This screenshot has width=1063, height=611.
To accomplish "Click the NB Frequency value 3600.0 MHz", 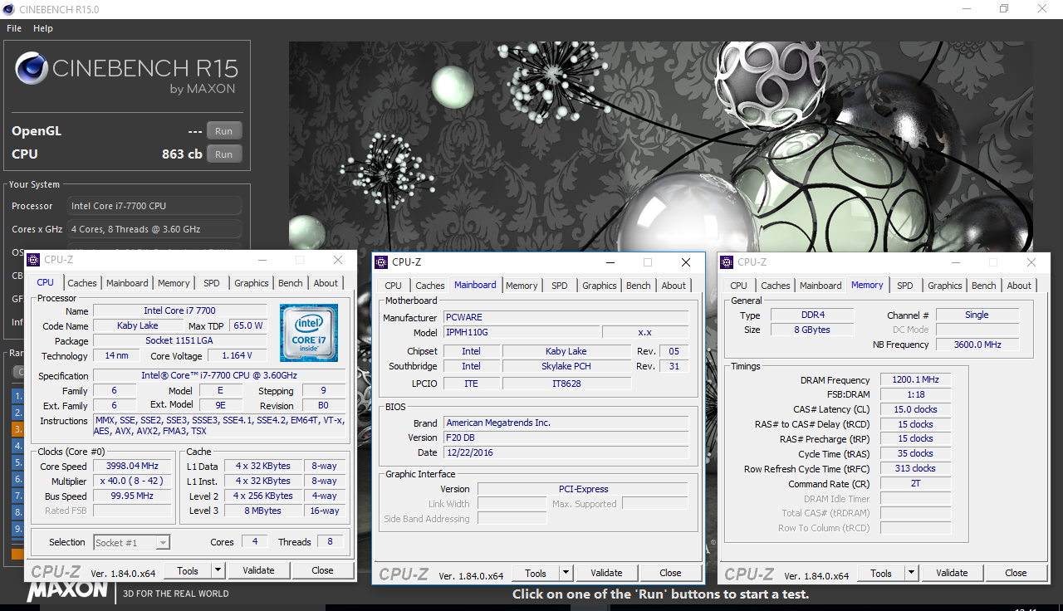I will (977, 345).
